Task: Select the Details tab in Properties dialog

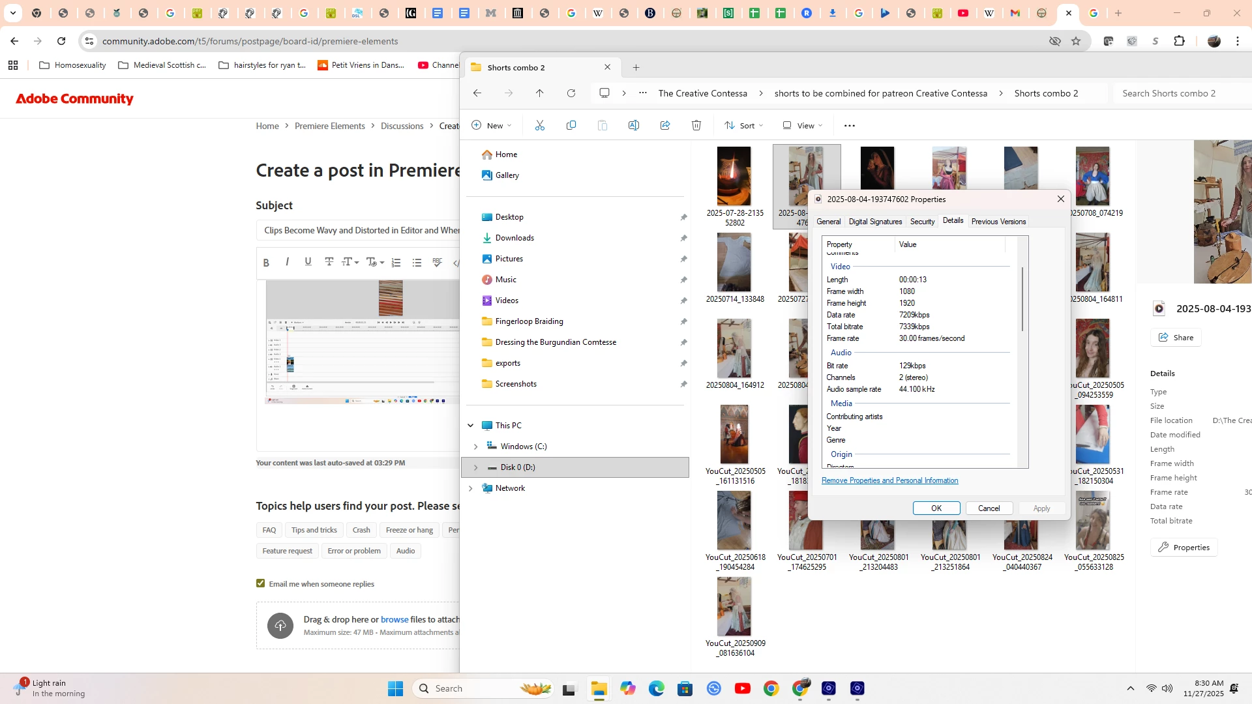Action: [953, 221]
